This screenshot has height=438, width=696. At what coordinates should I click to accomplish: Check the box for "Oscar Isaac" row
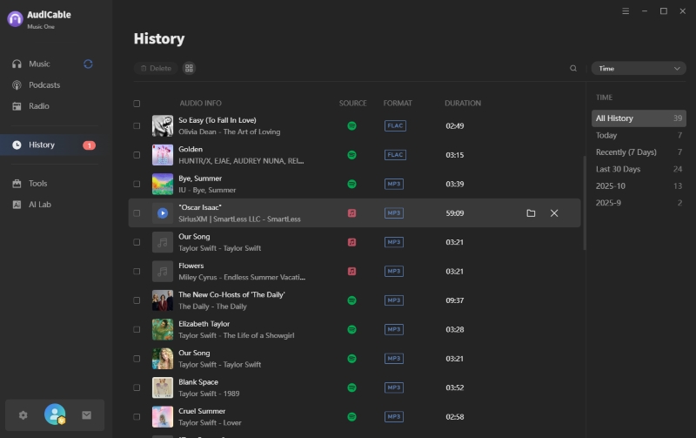(x=137, y=213)
